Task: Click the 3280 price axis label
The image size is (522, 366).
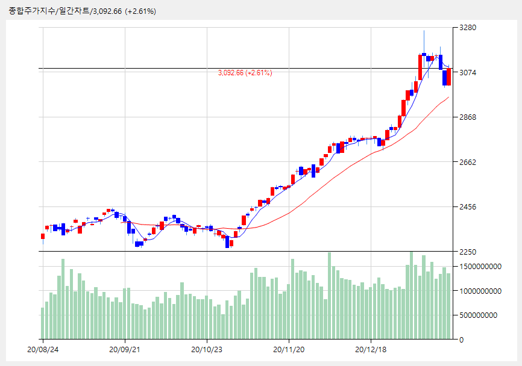Action: (x=468, y=28)
